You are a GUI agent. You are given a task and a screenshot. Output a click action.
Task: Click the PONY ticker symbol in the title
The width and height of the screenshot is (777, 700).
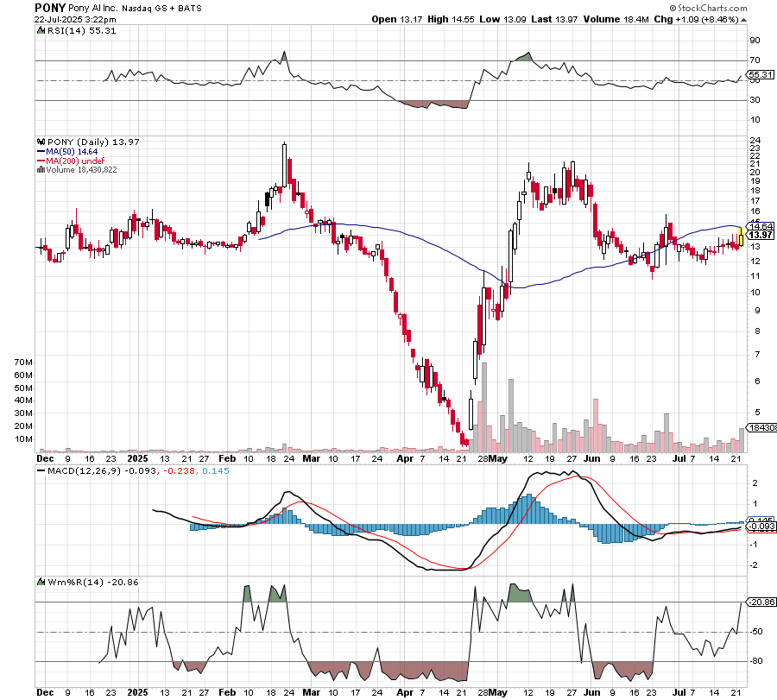[50, 8]
